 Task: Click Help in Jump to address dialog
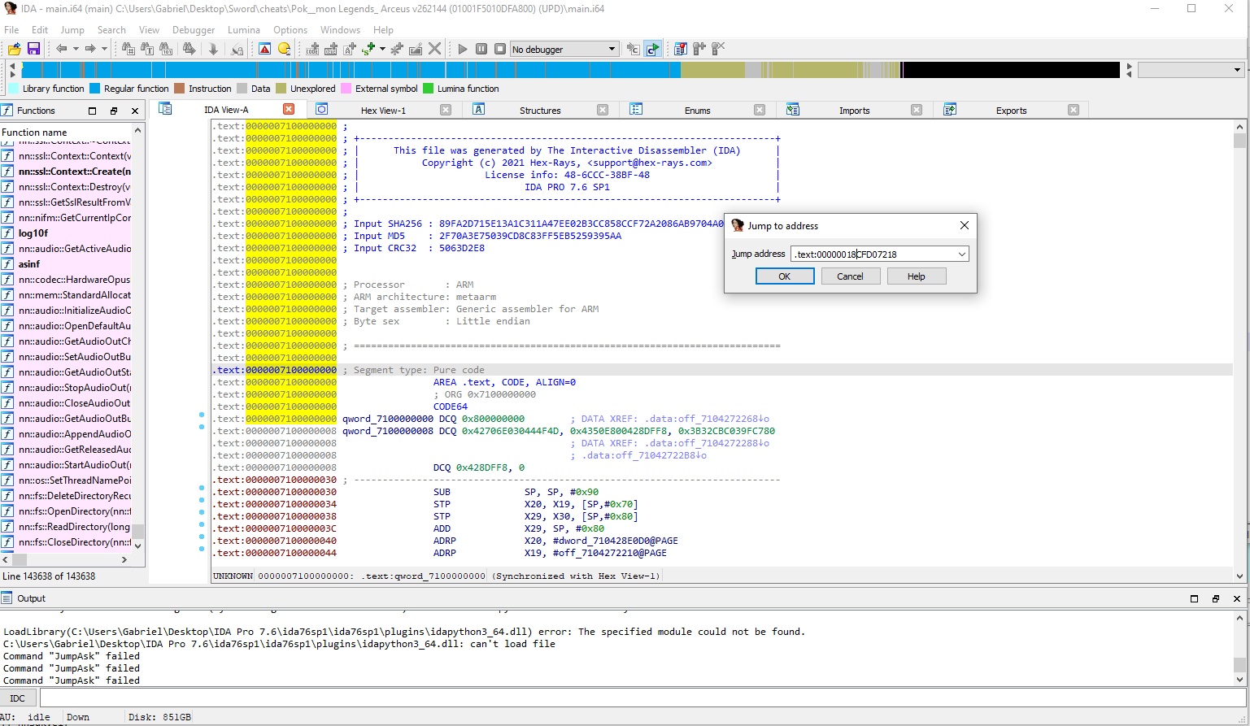(x=917, y=276)
